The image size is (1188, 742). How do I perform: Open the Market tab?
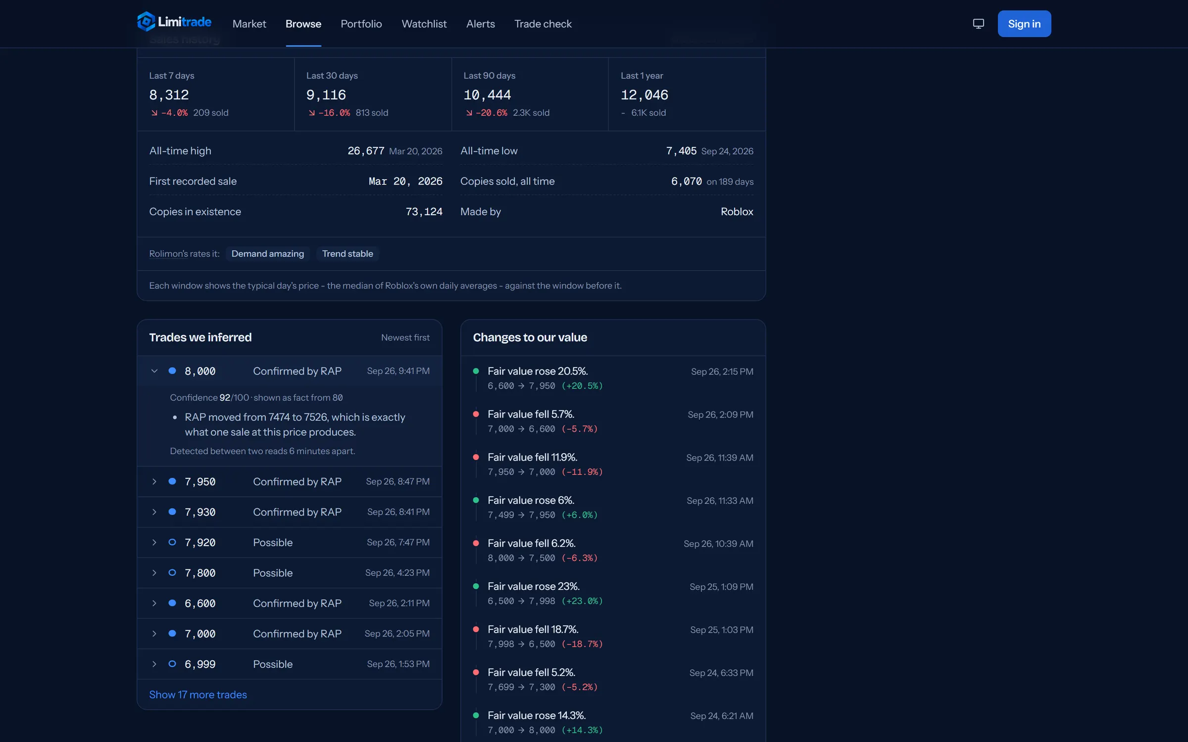coord(249,24)
